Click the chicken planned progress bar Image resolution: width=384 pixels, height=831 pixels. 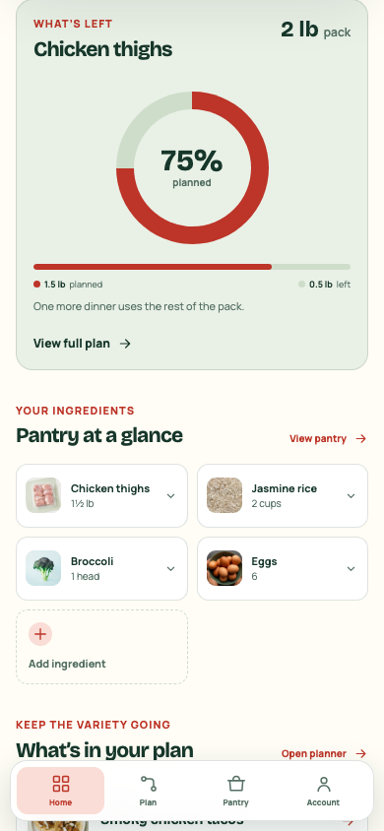point(192,267)
